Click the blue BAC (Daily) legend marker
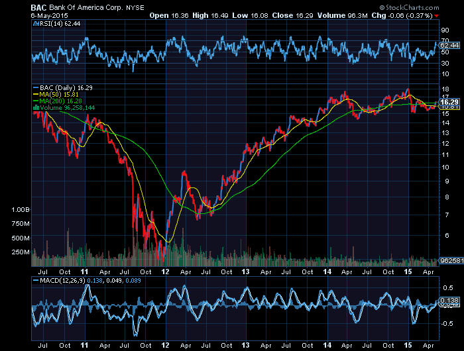This screenshot has width=464, height=351. pos(36,88)
